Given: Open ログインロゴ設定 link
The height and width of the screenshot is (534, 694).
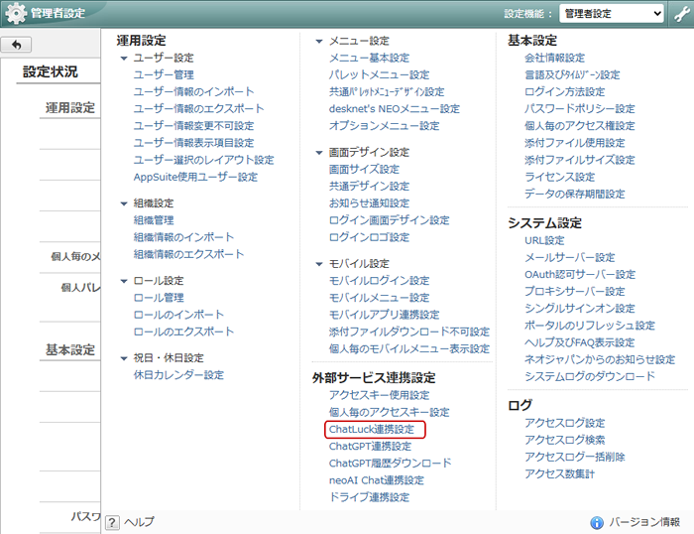Looking at the screenshot, I should [369, 237].
